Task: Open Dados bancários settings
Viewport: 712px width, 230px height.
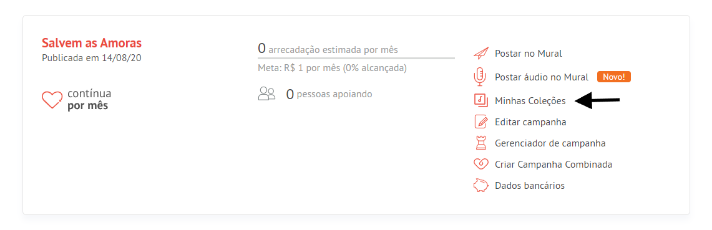Action: pos(530,186)
